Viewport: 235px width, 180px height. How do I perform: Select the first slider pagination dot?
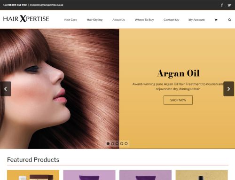(108, 143)
